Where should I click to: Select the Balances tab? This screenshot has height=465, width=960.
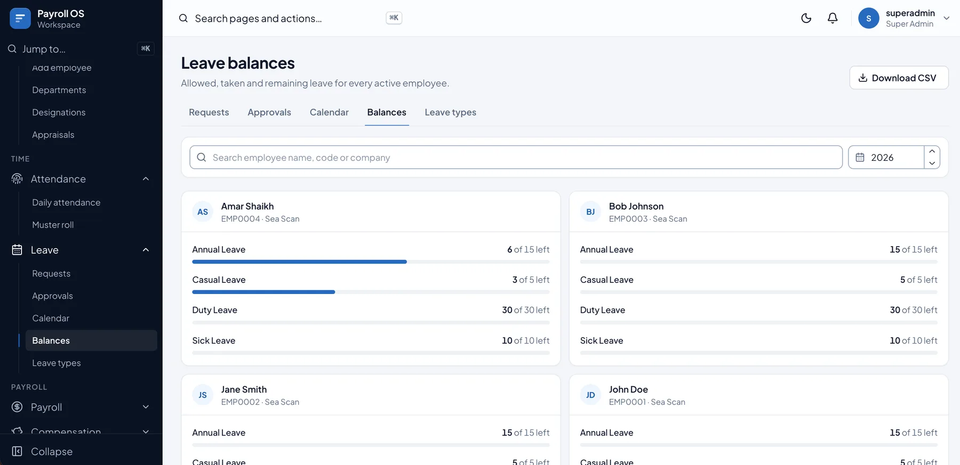pos(387,112)
